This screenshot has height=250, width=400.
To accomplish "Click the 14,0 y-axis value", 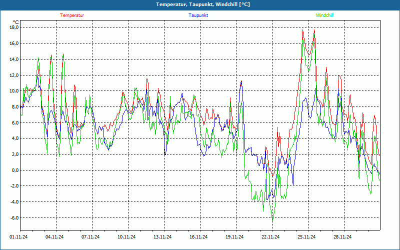I will tap(14, 59).
